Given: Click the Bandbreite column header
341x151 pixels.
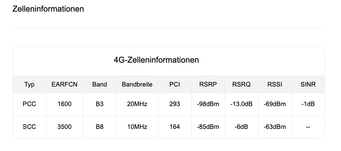Looking at the screenshot, I should point(137,84).
